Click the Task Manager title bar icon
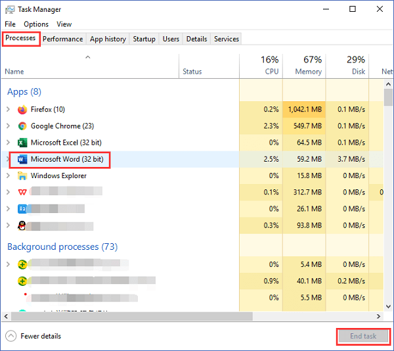This screenshot has height=351, width=394. pyautogui.click(x=10, y=10)
